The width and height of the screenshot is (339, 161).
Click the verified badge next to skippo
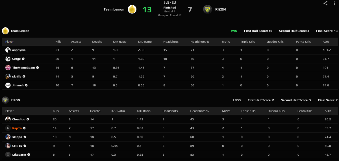click(25, 137)
